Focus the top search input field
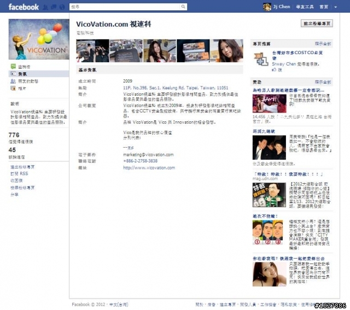This screenshot has height=310, width=350. click(x=125, y=7)
